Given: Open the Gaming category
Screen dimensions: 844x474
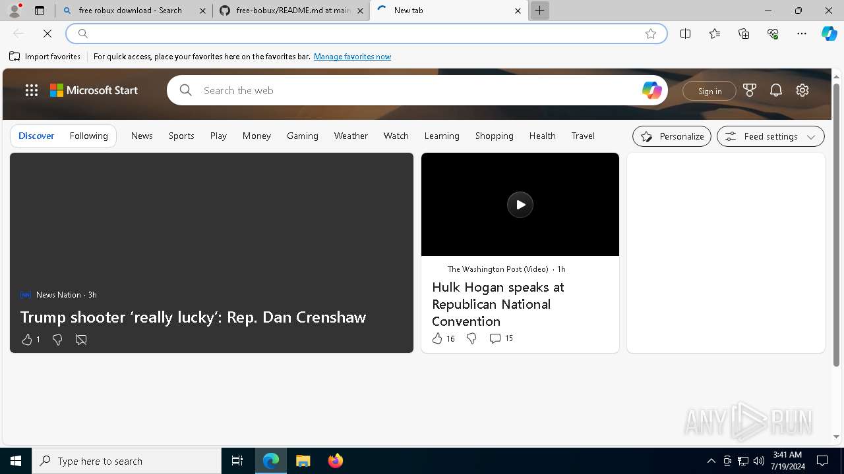Looking at the screenshot, I should click(303, 136).
